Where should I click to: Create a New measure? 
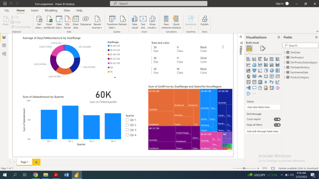[x=166, y=22]
